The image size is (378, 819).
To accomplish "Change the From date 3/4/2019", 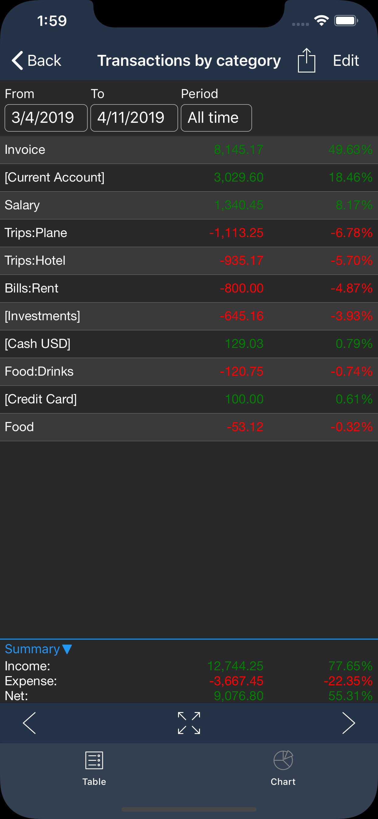I will point(46,118).
